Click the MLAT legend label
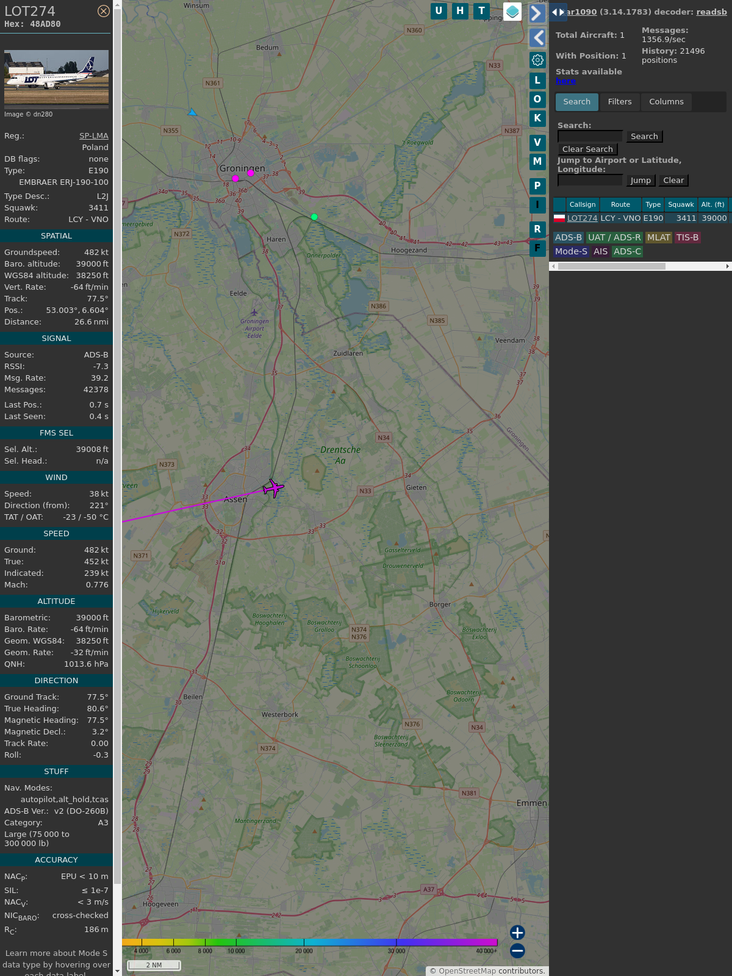This screenshot has height=976, width=732. pos(659,237)
